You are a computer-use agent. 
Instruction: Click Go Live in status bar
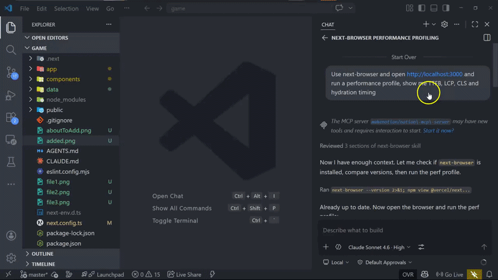449,274
